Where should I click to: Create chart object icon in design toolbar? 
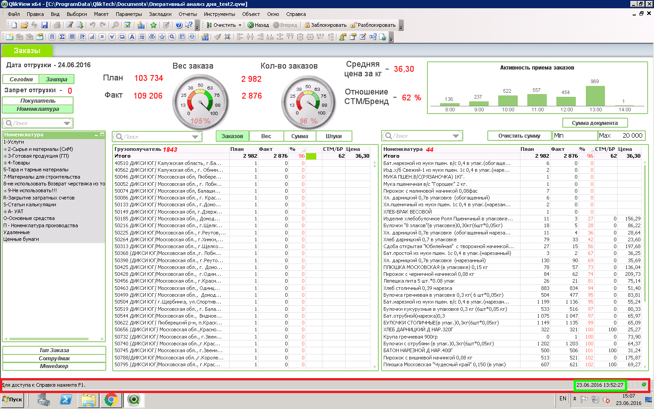pyautogui.click(x=92, y=37)
